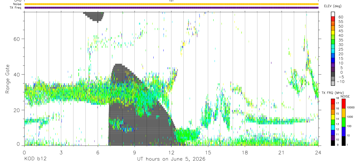Screen dimensions: 358x165
Task: Select the red ELEV swatch beside label 60
Action: [333, 19]
